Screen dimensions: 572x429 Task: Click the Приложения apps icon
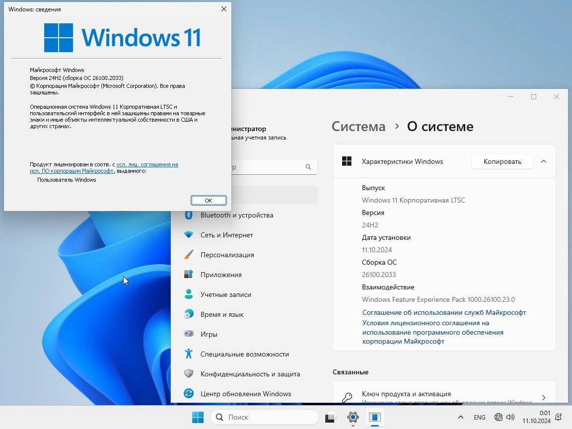pos(189,274)
